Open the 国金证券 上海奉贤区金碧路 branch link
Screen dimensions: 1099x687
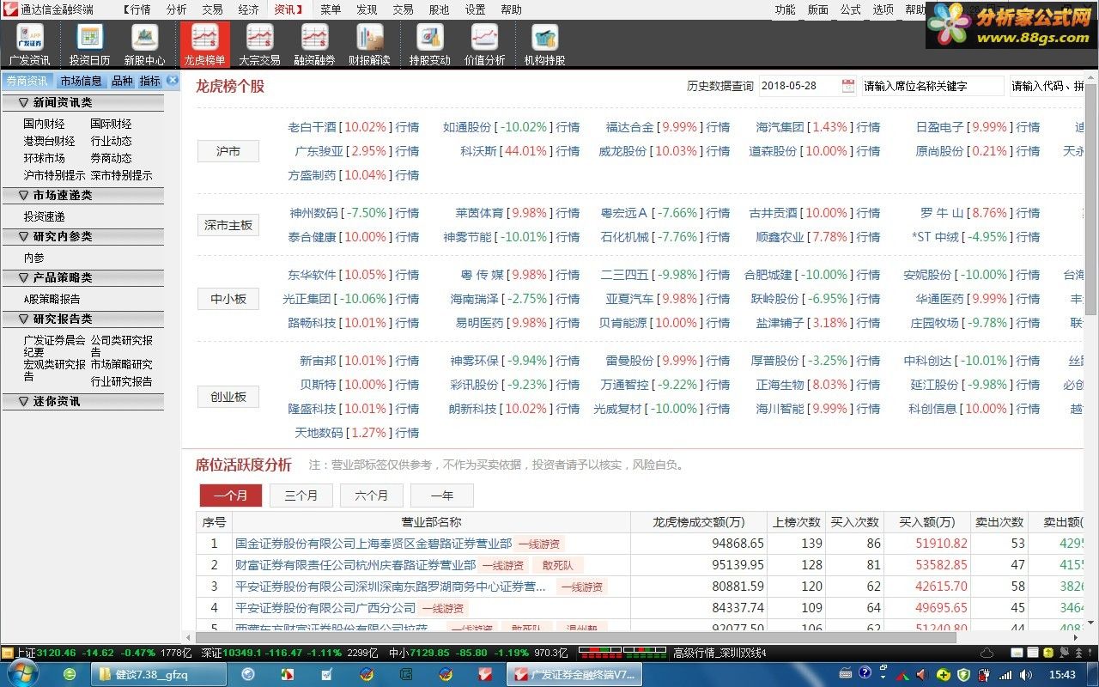pos(373,544)
